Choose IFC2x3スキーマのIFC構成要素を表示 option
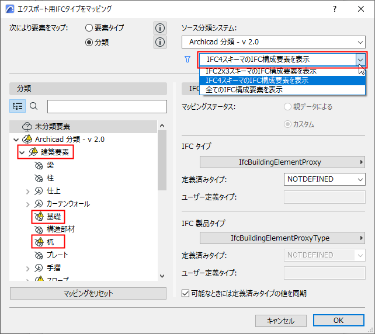 click(282, 71)
